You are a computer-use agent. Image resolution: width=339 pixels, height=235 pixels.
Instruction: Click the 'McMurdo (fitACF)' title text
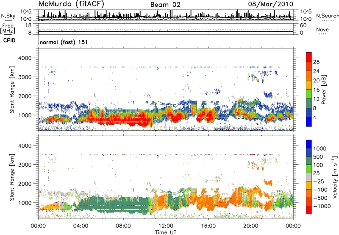pyautogui.click(x=71, y=4)
